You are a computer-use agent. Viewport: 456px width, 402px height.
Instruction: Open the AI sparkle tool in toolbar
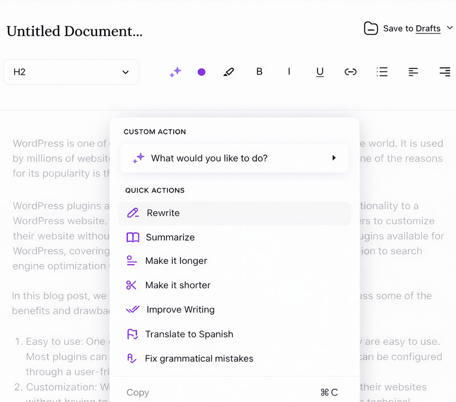click(175, 72)
